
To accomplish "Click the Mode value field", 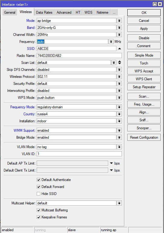I will (76, 21).
